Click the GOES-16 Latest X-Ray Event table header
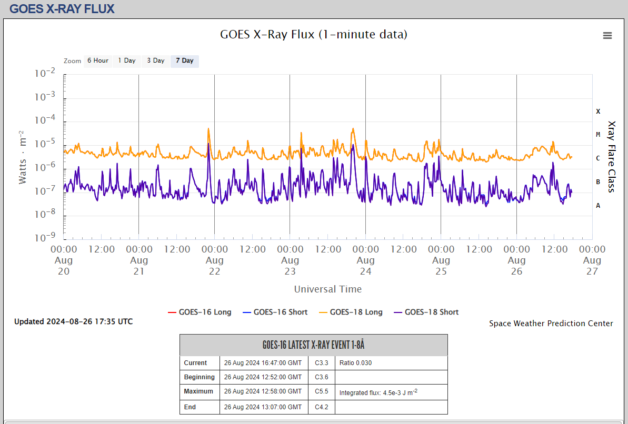The width and height of the screenshot is (628, 424). [313, 345]
